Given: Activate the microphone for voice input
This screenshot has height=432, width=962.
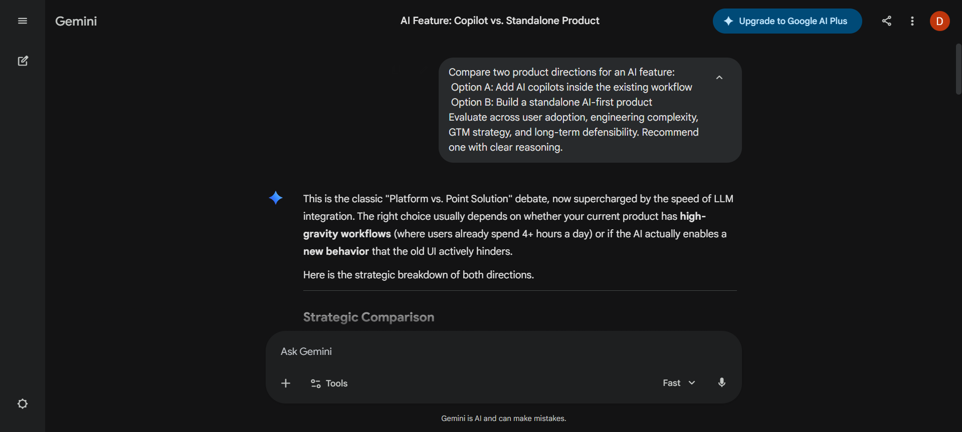Looking at the screenshot, I should 722,383.
